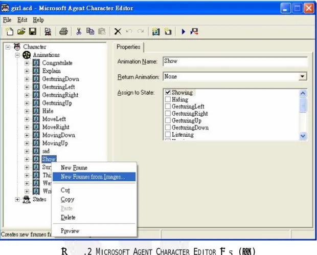The image size is (317, 255).
Task: Click the stop preview toolbar icon
Action: tap(194, 32)
